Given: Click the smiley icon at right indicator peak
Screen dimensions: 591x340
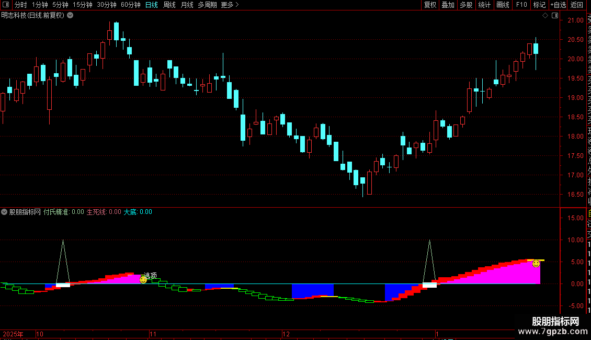Looking at the screenshot, I should click(536, 264).
